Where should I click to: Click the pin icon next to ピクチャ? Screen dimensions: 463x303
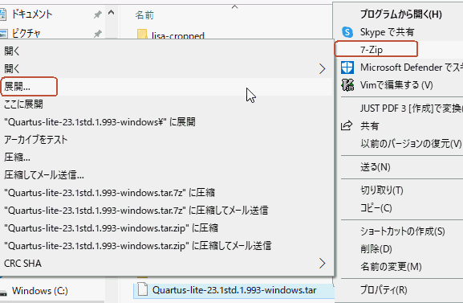click(98, 34)
